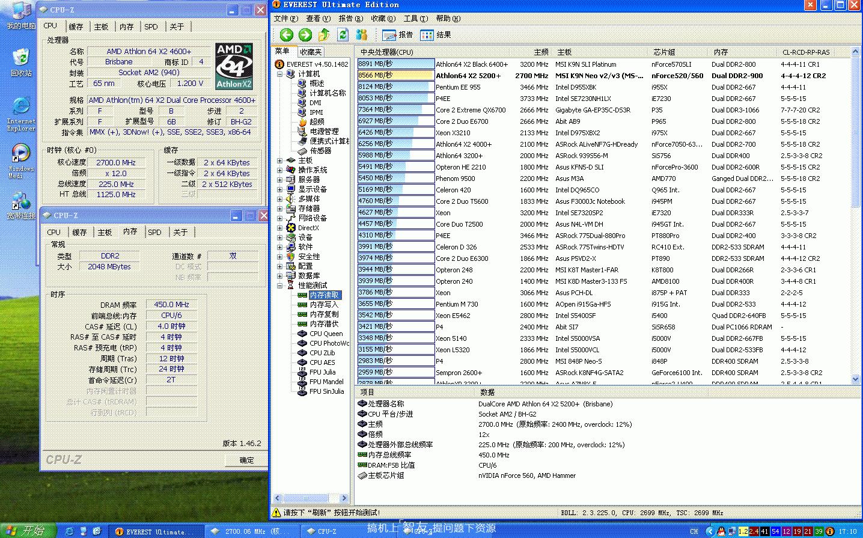Open the 工具(T) menu in EVEREST
Viewport: 863px width, 538px height.
pos(415,19)
